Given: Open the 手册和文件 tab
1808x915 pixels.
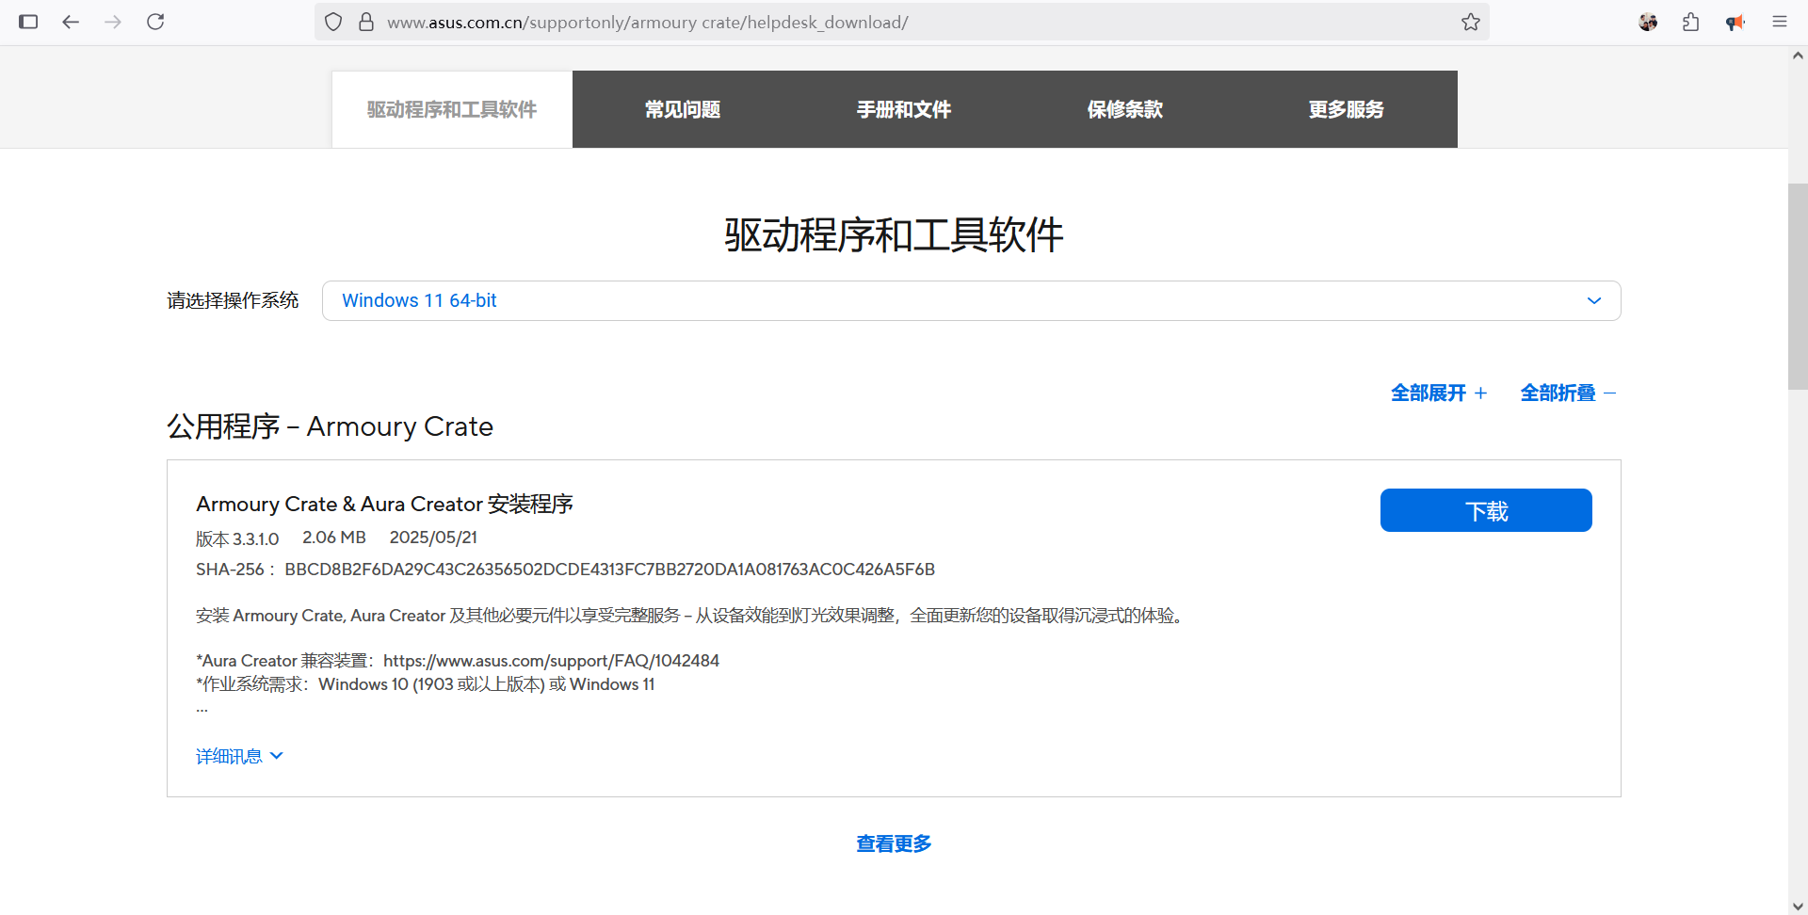Looking at the screenshot, I should (x=904, y=109).
